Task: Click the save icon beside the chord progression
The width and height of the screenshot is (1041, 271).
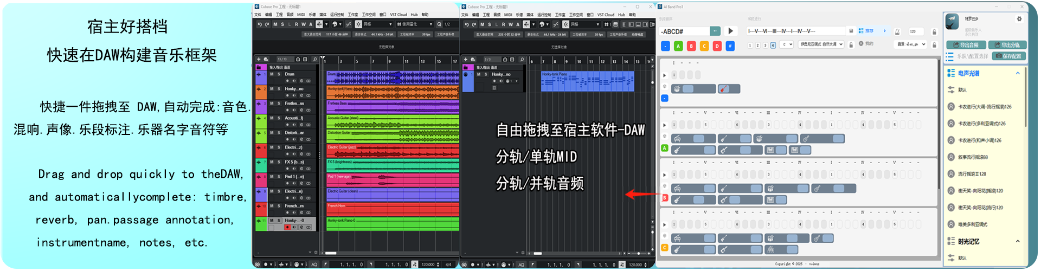Action: [x=851, y=31]
